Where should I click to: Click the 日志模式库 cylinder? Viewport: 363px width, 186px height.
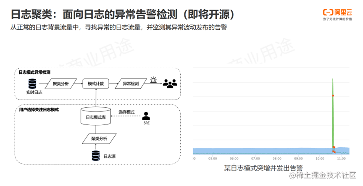96,116
